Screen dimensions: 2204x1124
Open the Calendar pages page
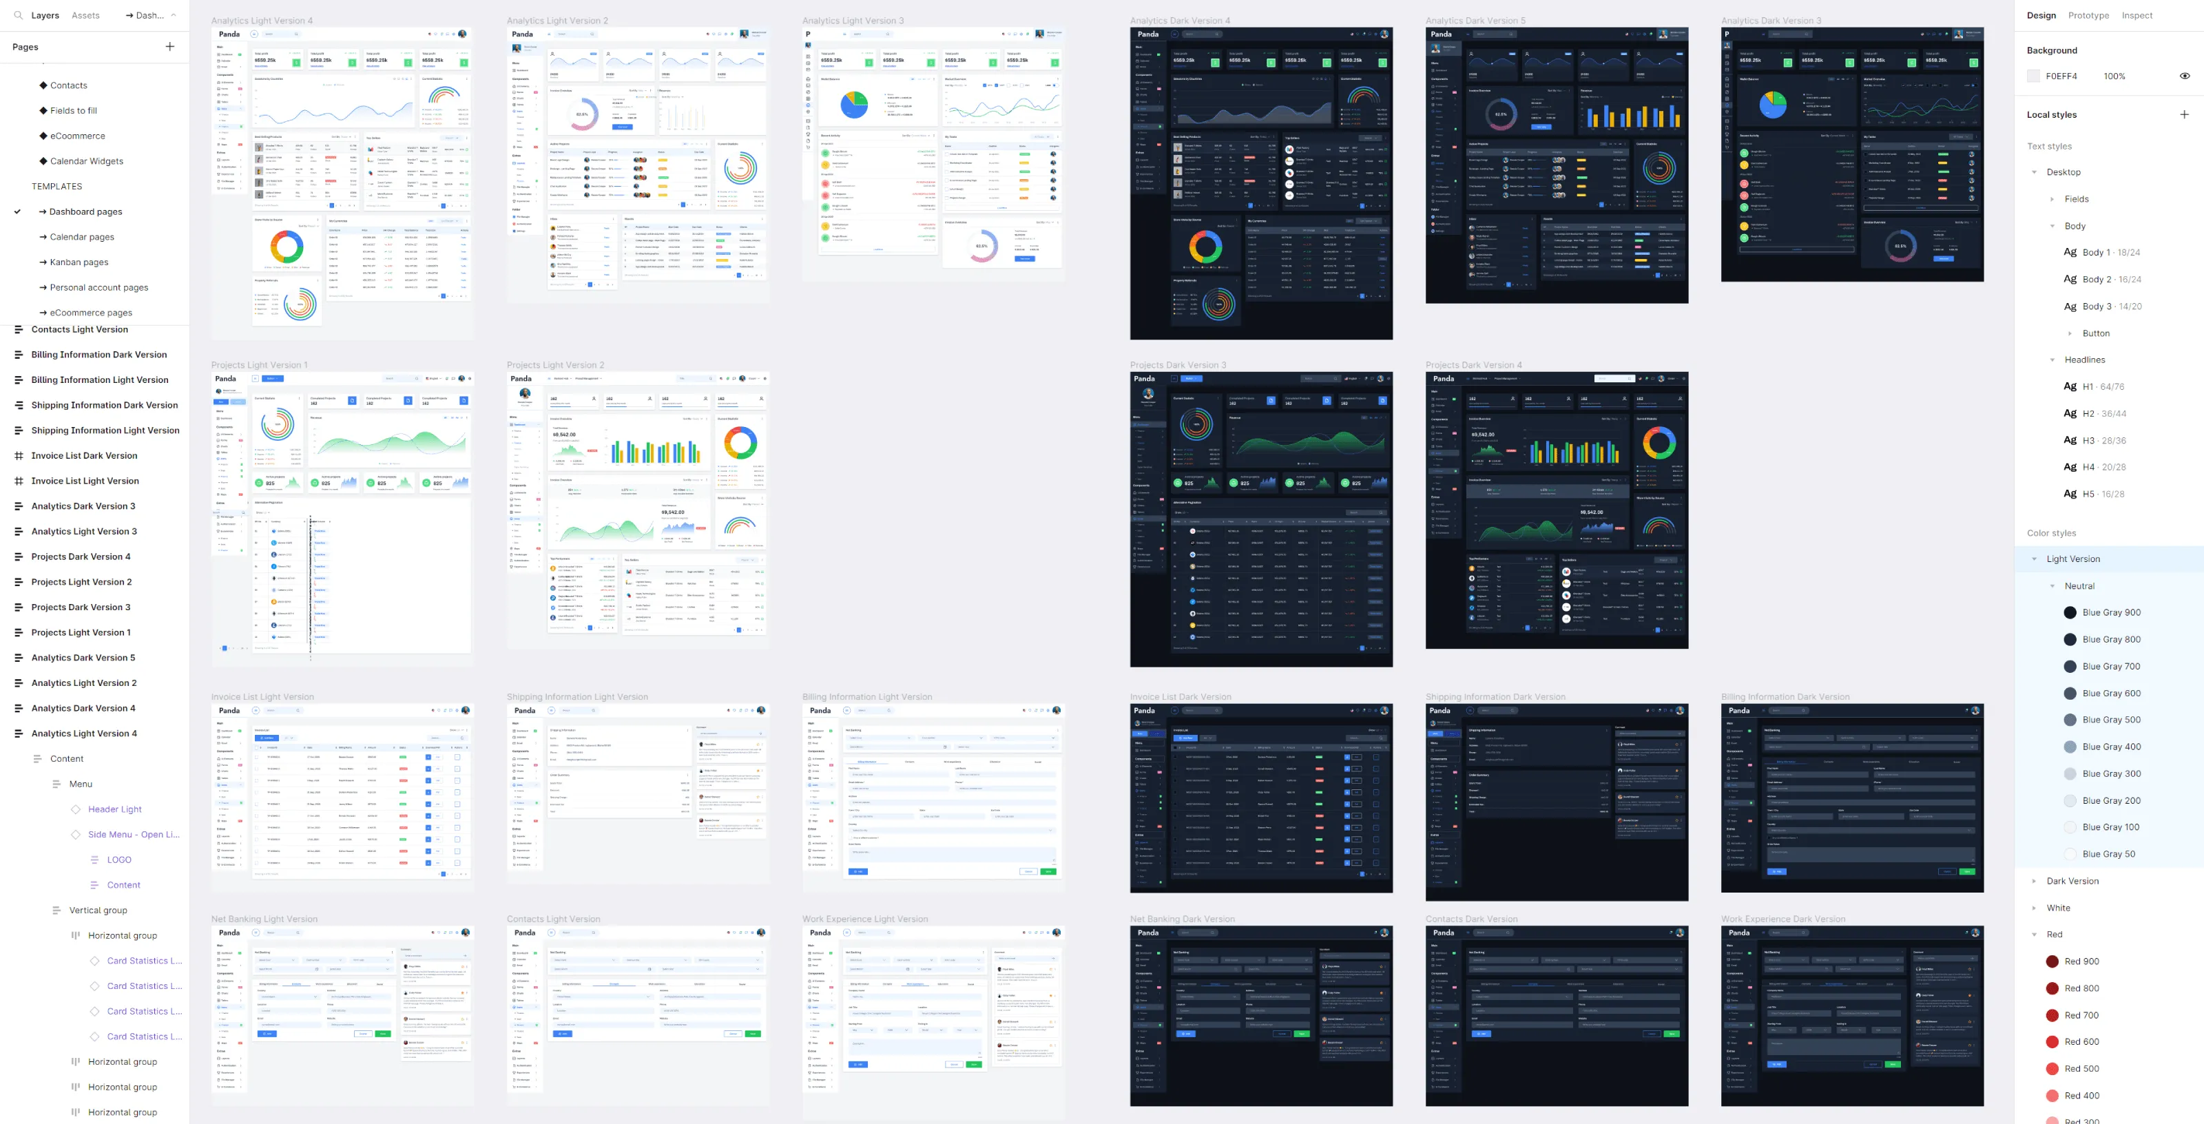(x=81, y=237)
